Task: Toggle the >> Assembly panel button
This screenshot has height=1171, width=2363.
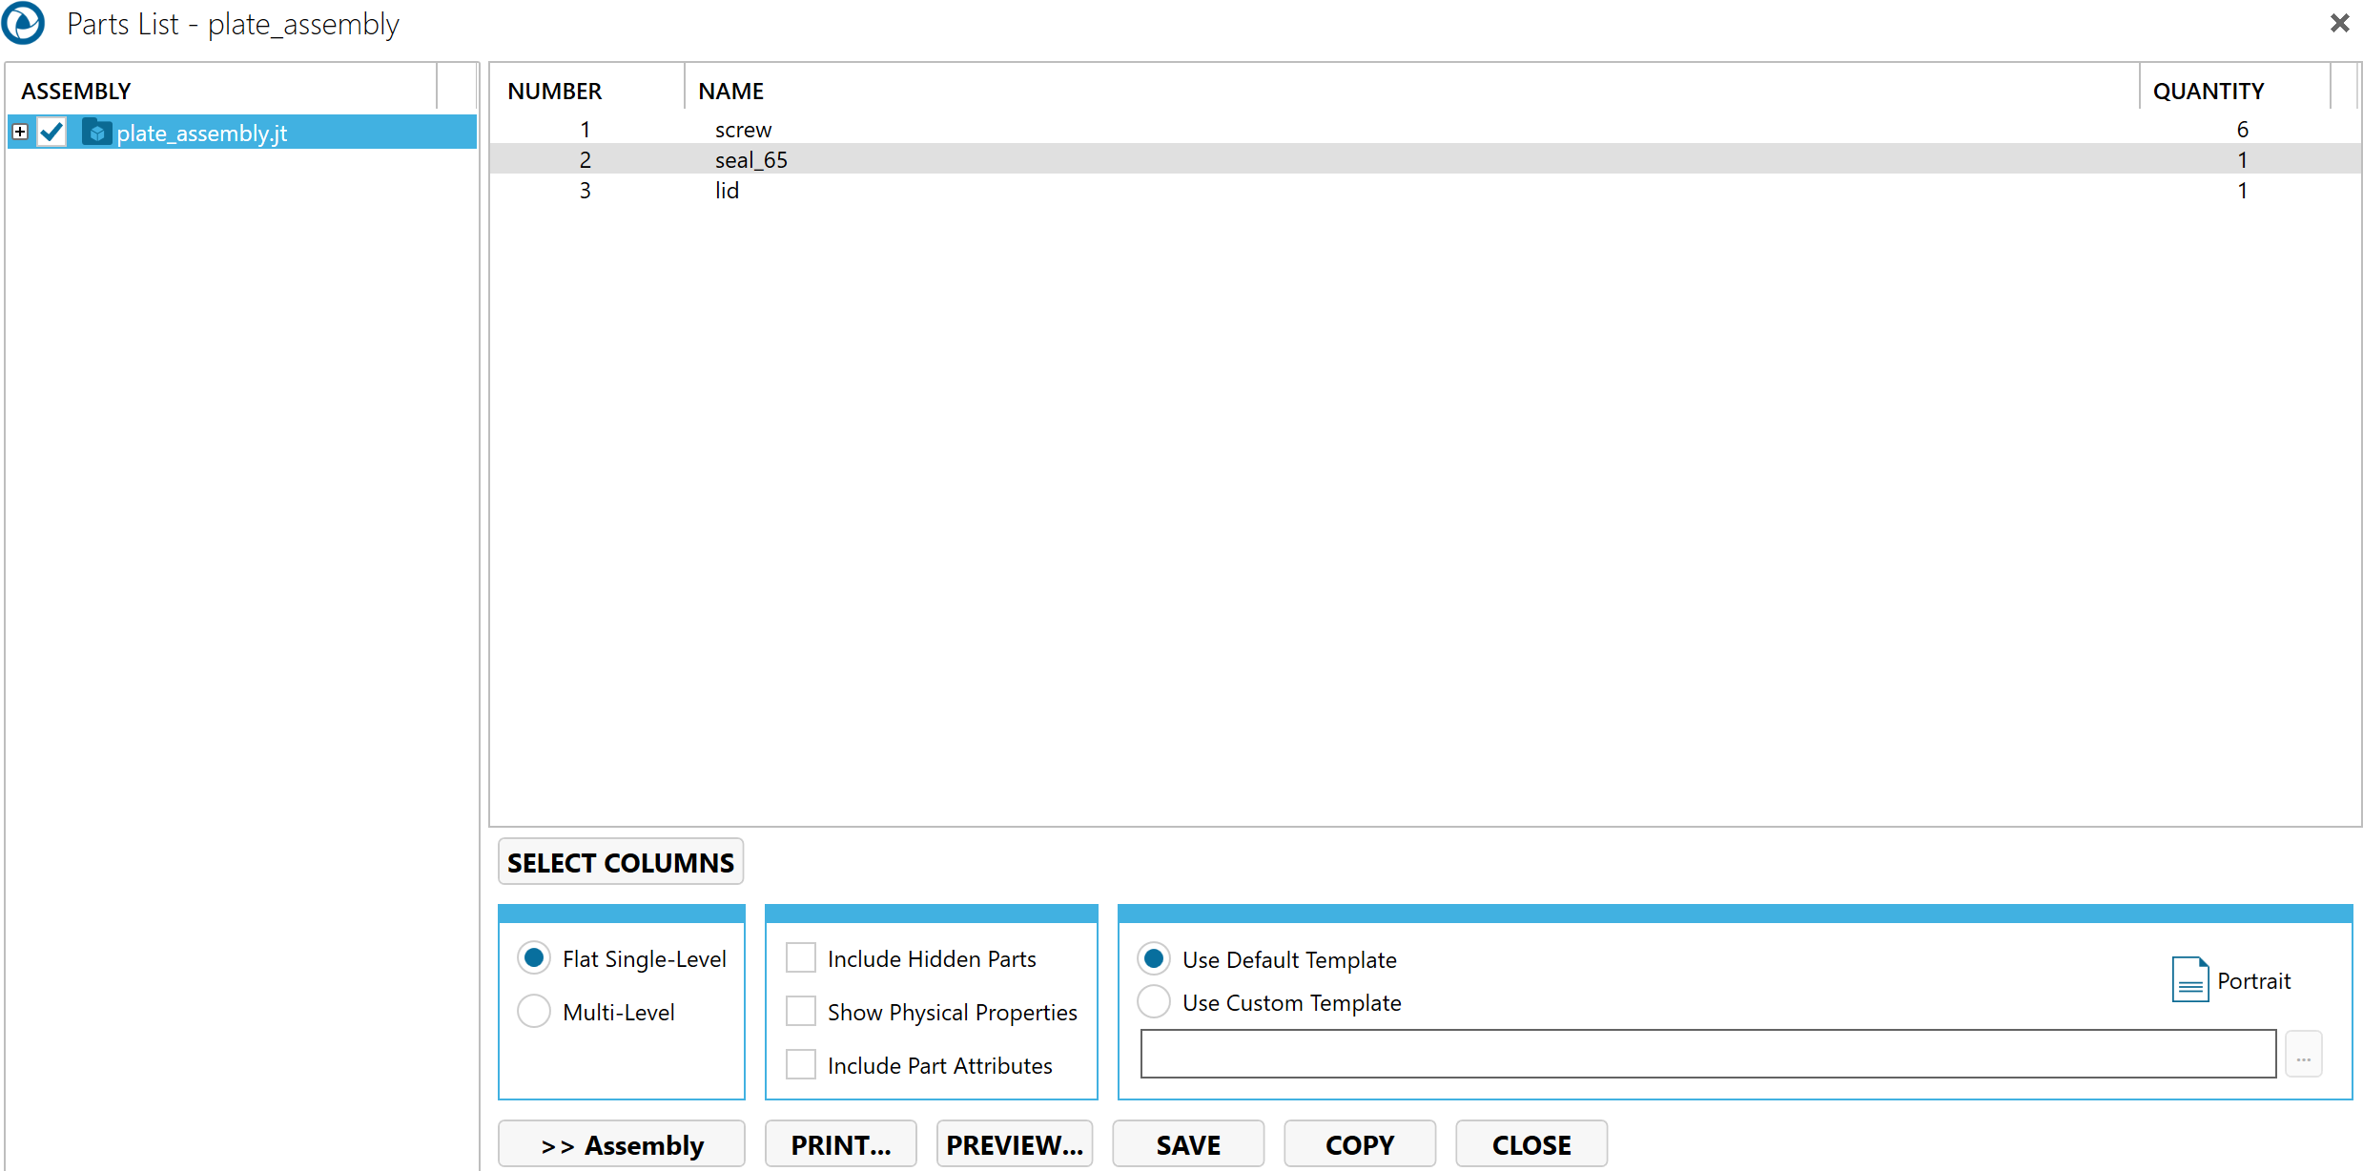Action: (622, 1144)
